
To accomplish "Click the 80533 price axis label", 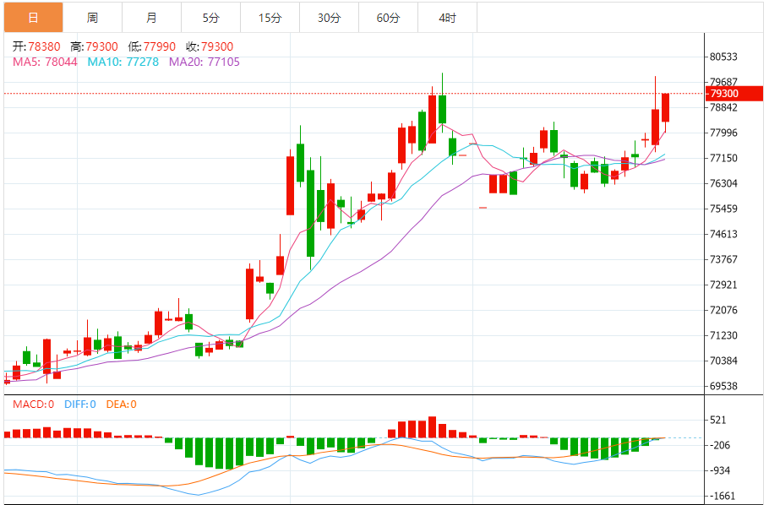I will click(724, 57).
